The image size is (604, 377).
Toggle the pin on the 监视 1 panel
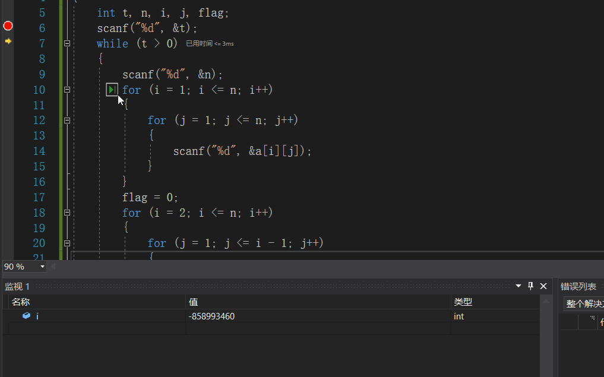pos(530,286)
